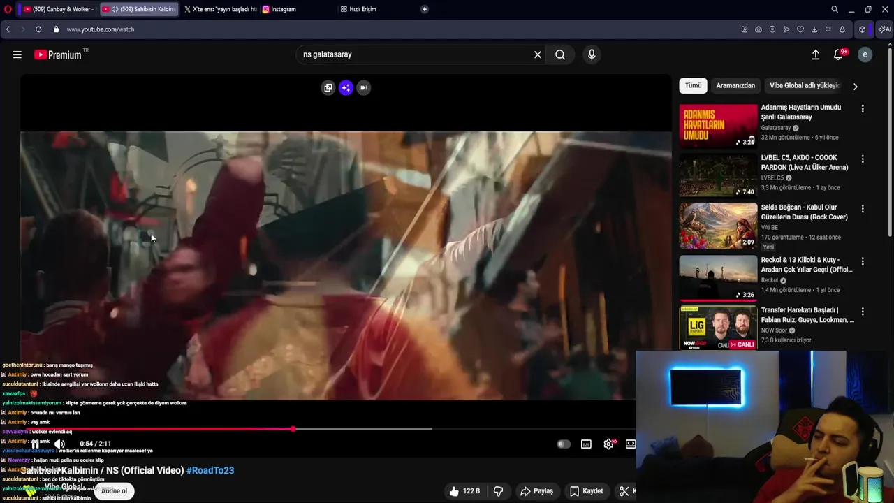Open the YouTube upload/create icon

(815, 54)
